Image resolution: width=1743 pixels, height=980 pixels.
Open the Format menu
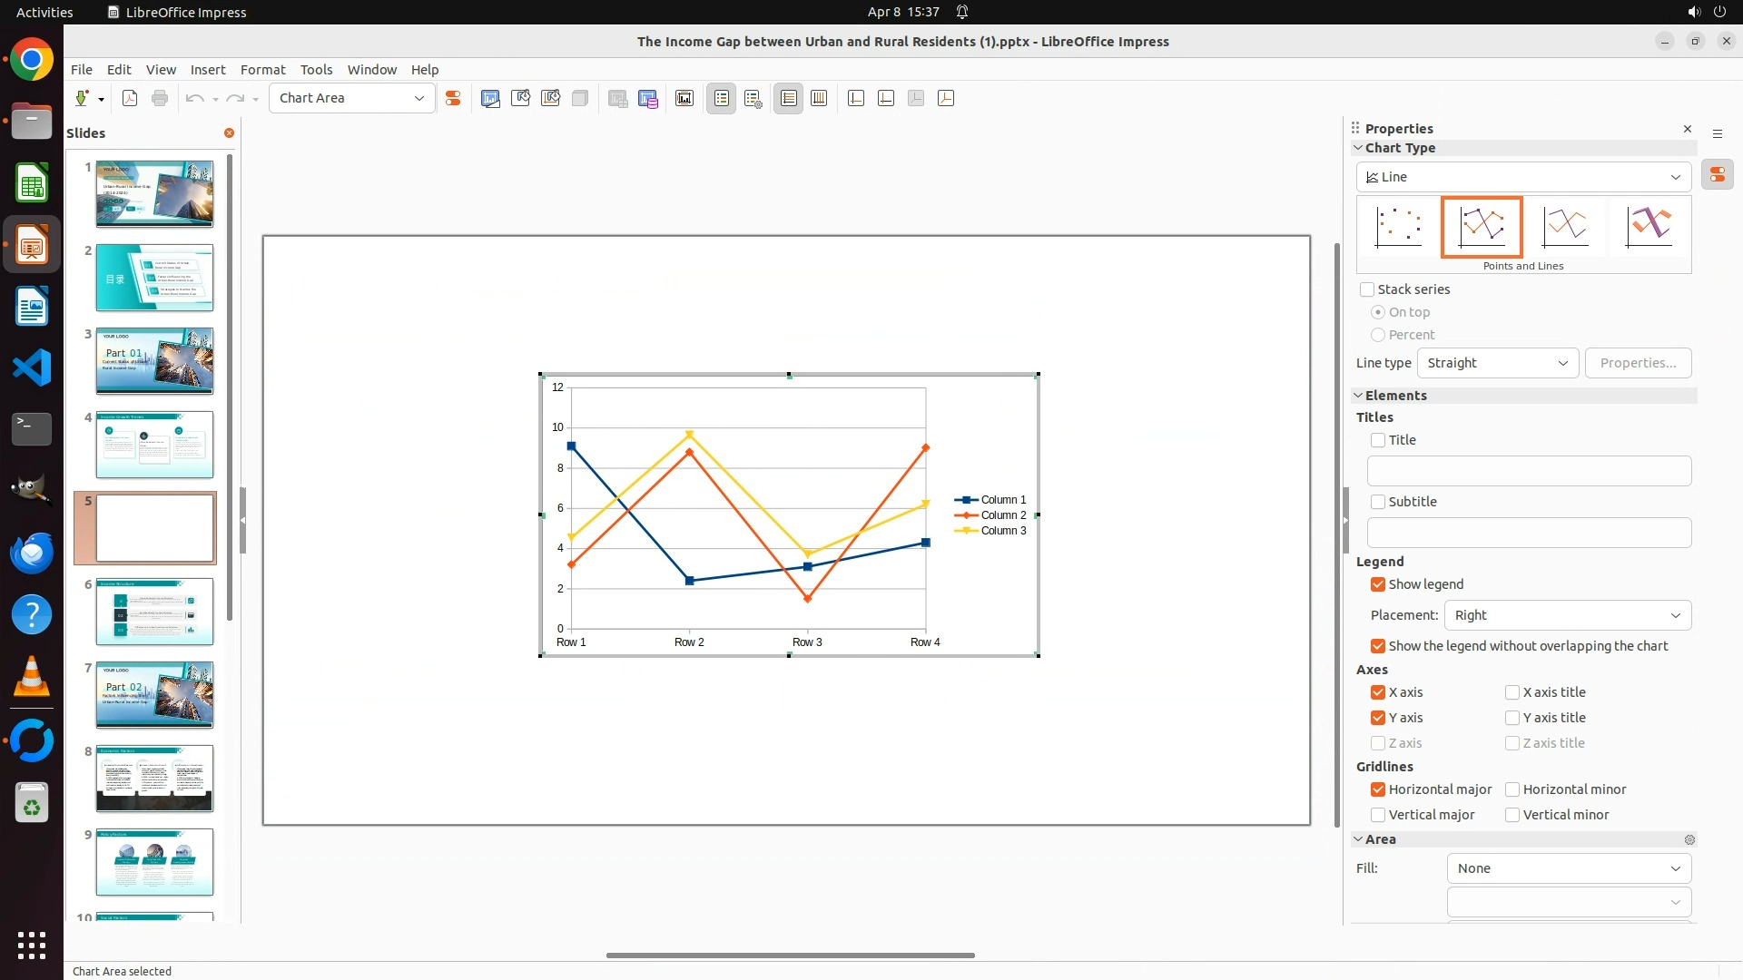[x=262, y=70]
